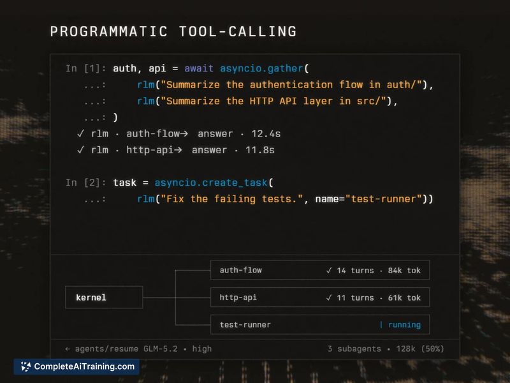Click the 'answer · 11.8s' result text

tap(233, 150)
